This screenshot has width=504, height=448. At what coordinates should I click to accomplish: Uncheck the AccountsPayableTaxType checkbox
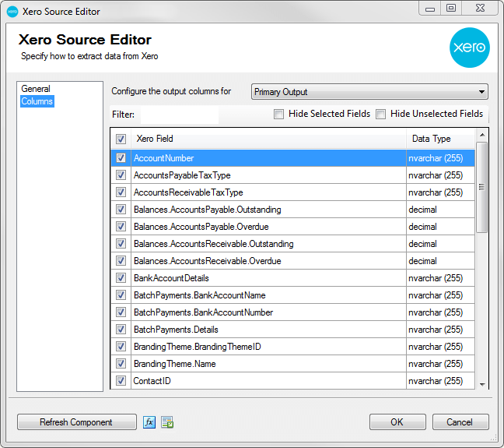[121, 175]
